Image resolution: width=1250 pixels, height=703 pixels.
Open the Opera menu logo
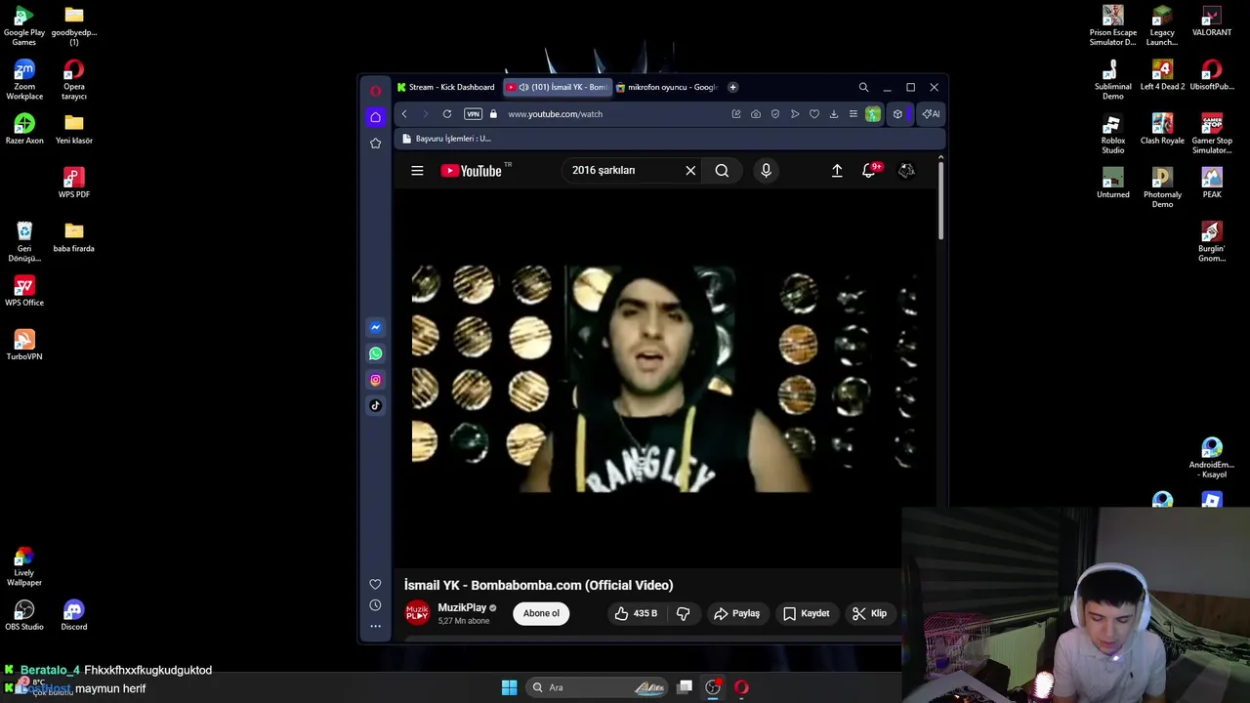375,91
